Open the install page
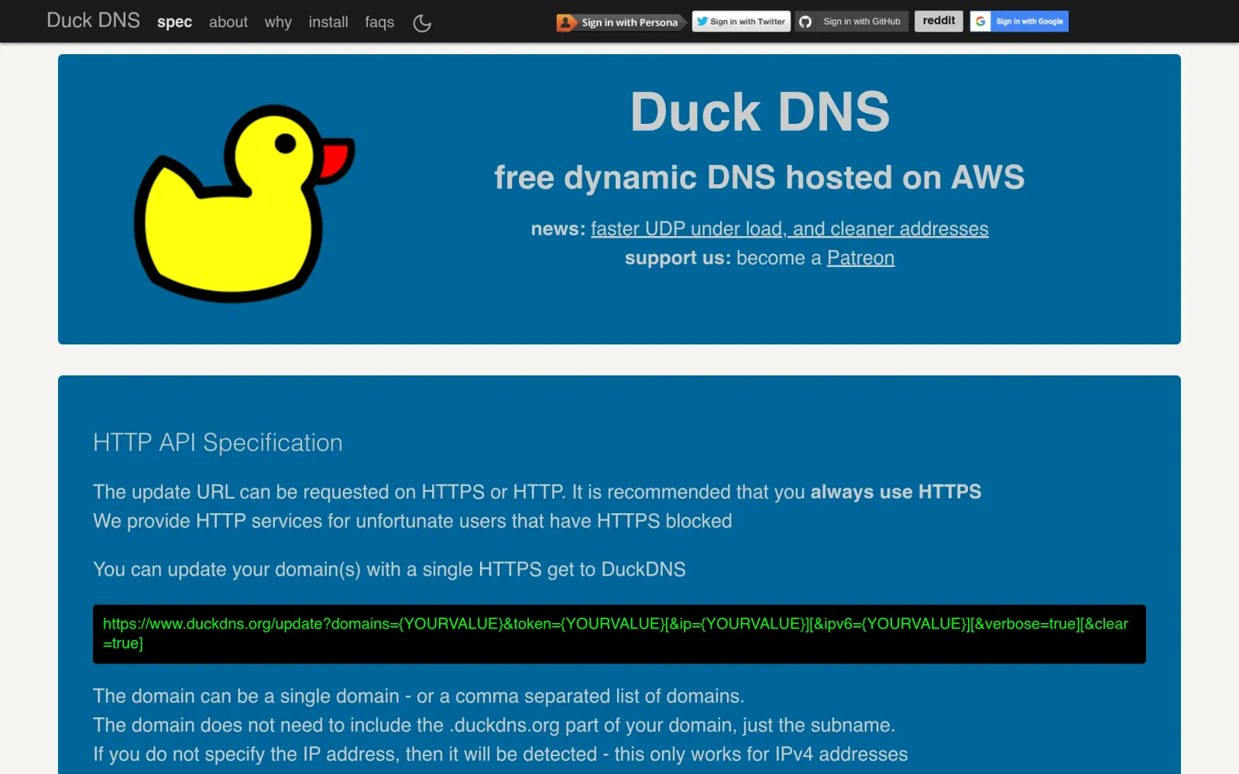Viewport: 1239px width, 774px height. click(328, 22)
